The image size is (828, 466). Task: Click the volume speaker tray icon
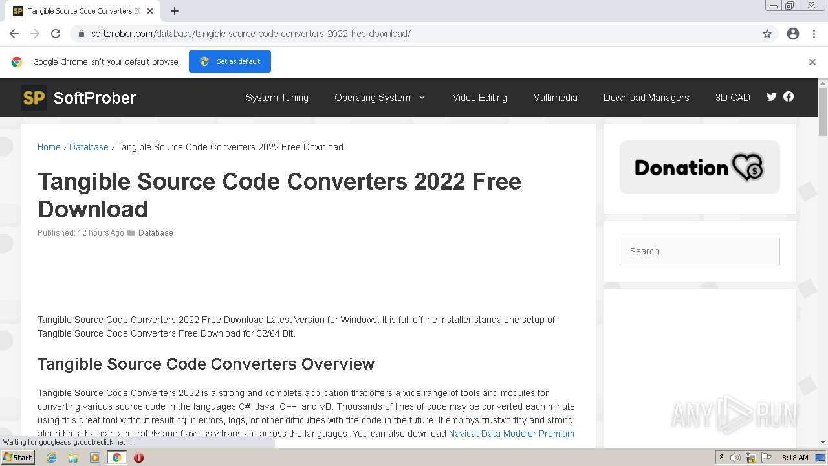735,458
